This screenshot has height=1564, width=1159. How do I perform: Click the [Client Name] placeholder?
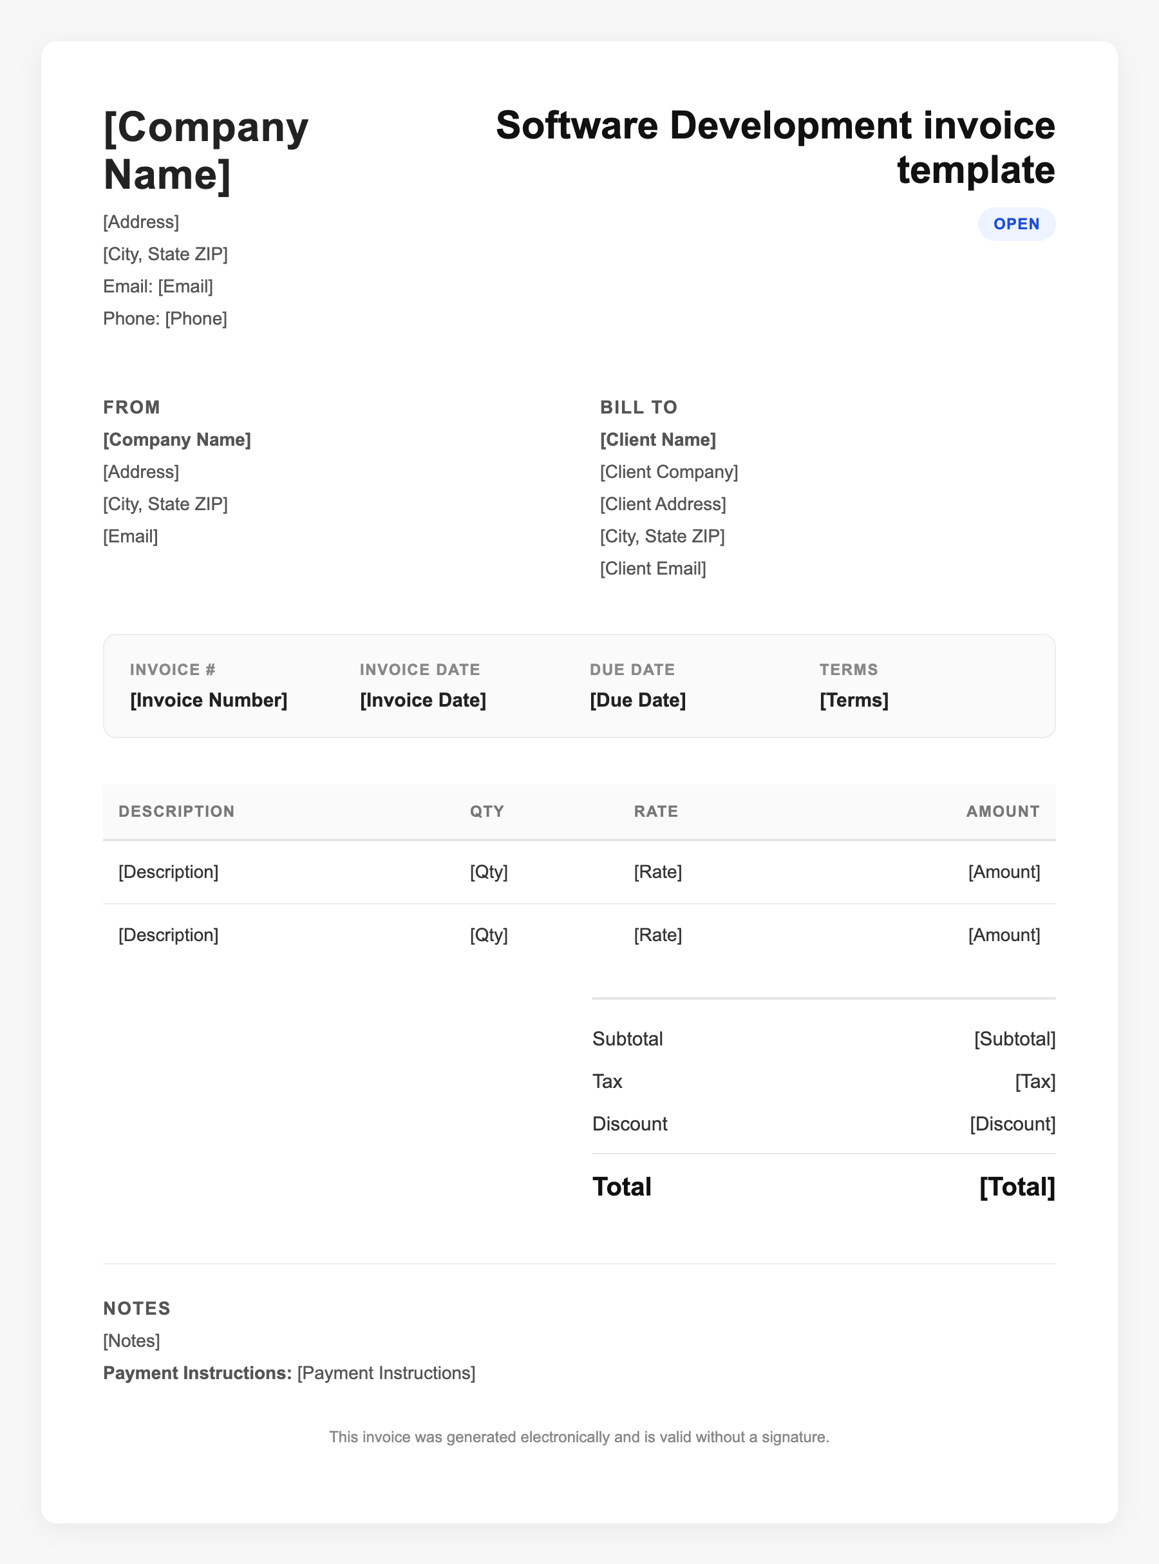click(x=657, y=439)
